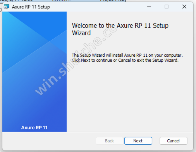Click the separator line above the buttons

97,132
